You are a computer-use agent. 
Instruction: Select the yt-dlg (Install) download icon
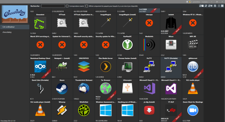pyautogui.click(x=149, y=110)
